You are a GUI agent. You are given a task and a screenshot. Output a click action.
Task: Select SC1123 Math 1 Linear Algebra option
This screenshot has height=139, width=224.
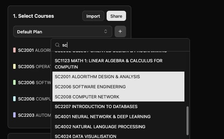click(118, 64)
